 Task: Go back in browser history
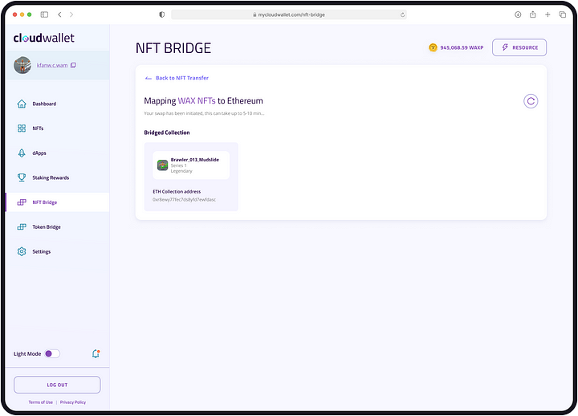[x=59, y=14]
